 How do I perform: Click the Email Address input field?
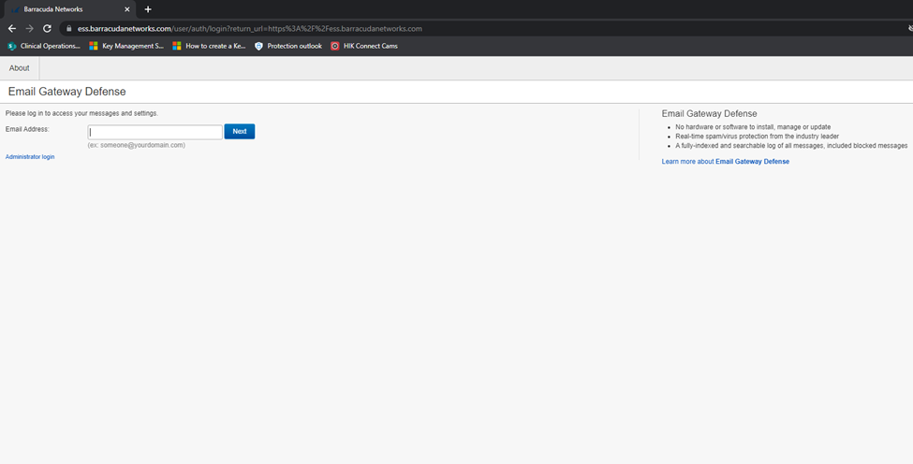tap(155, 132)
